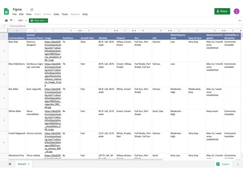
Task: Select the Growth Rate header cell
Action: [89, 36]
